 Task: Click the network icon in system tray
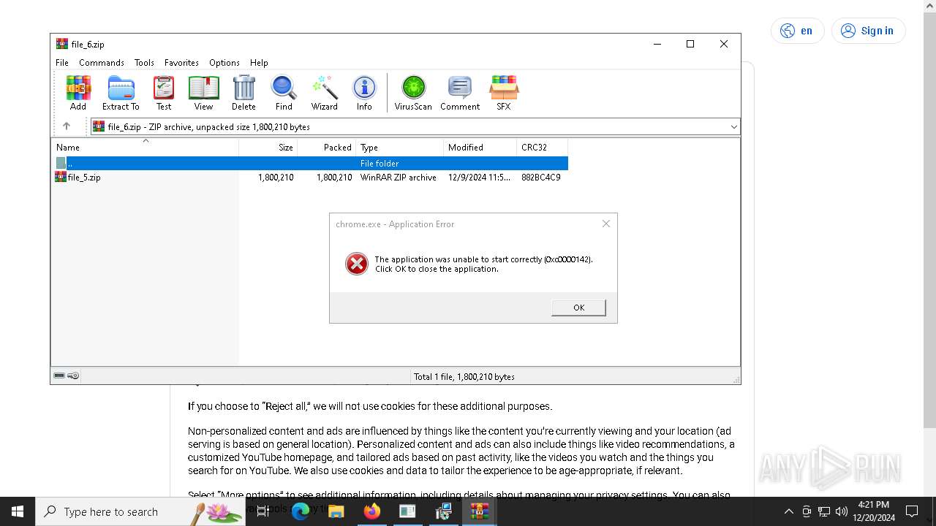824,511
